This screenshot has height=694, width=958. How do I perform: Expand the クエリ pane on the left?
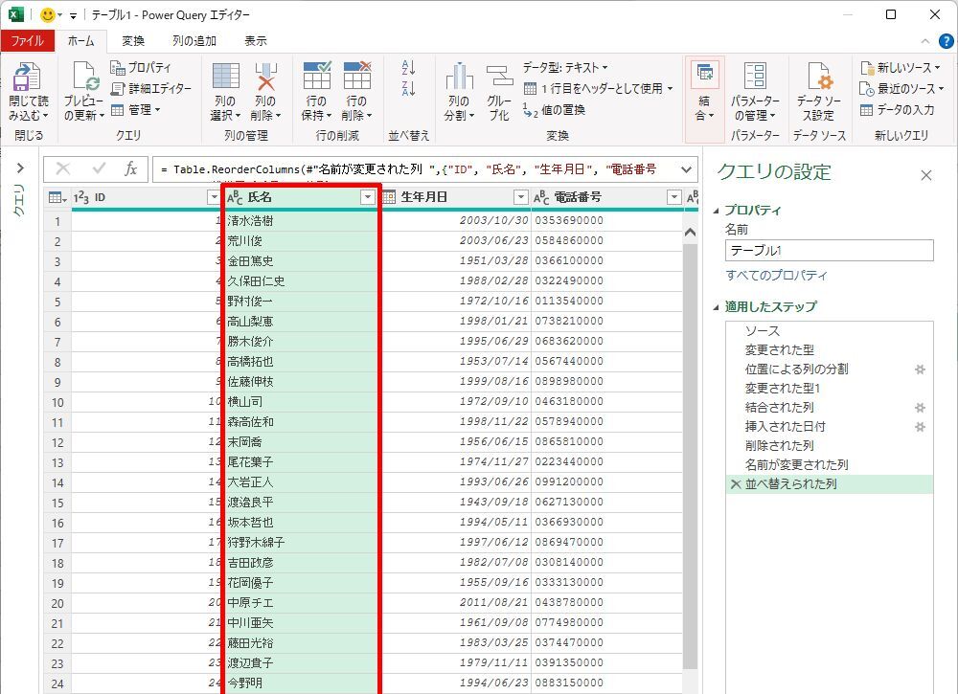point(19,169)
